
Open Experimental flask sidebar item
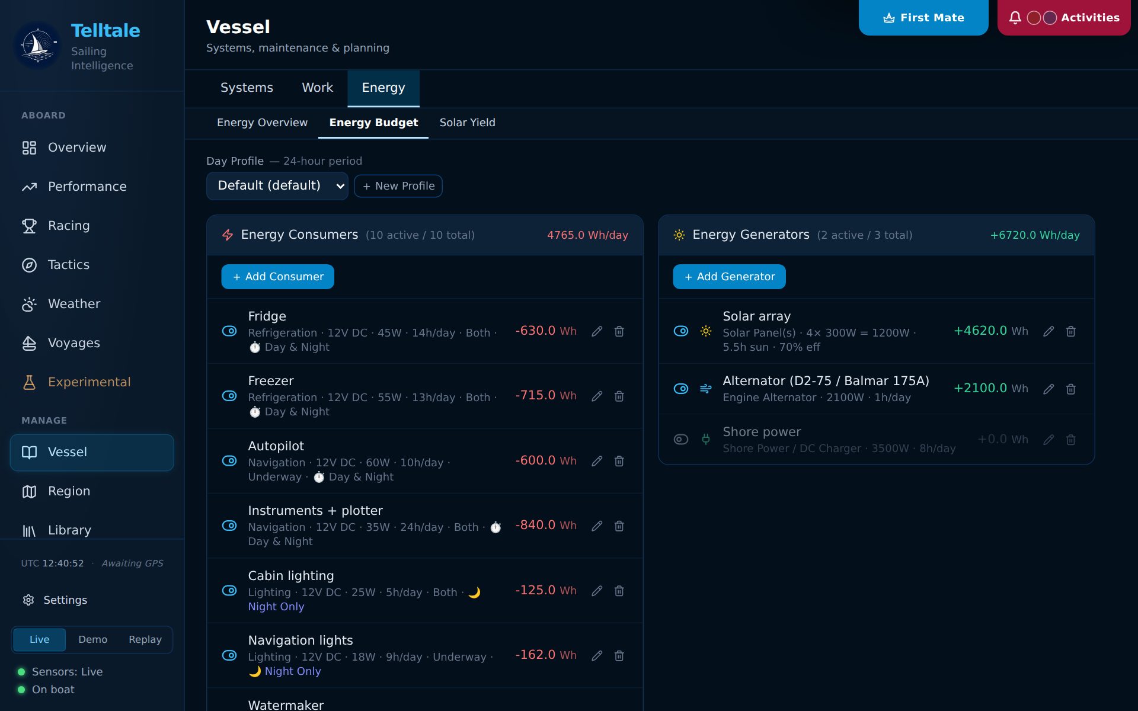point(92,382)
